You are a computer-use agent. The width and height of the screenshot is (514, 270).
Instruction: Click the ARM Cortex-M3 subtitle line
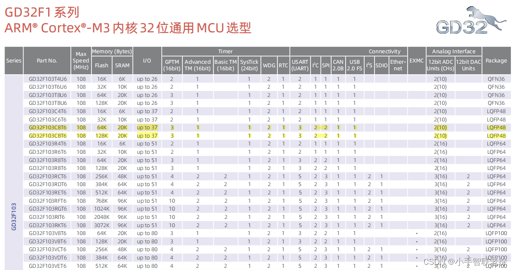click(128, 28)
